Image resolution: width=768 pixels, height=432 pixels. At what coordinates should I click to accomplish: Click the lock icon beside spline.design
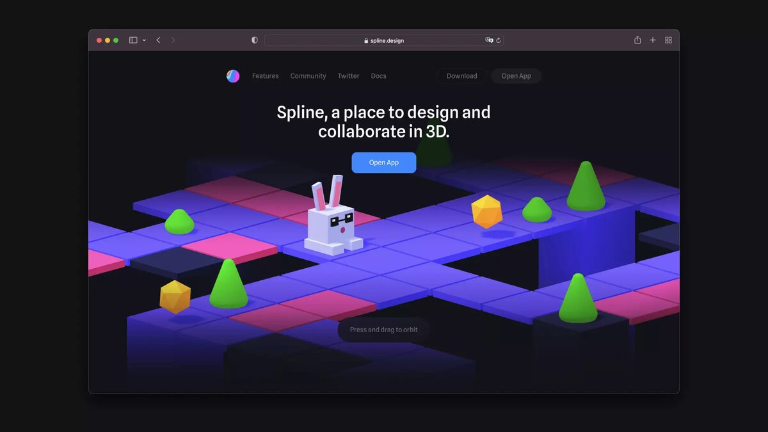tap(366, 40)
